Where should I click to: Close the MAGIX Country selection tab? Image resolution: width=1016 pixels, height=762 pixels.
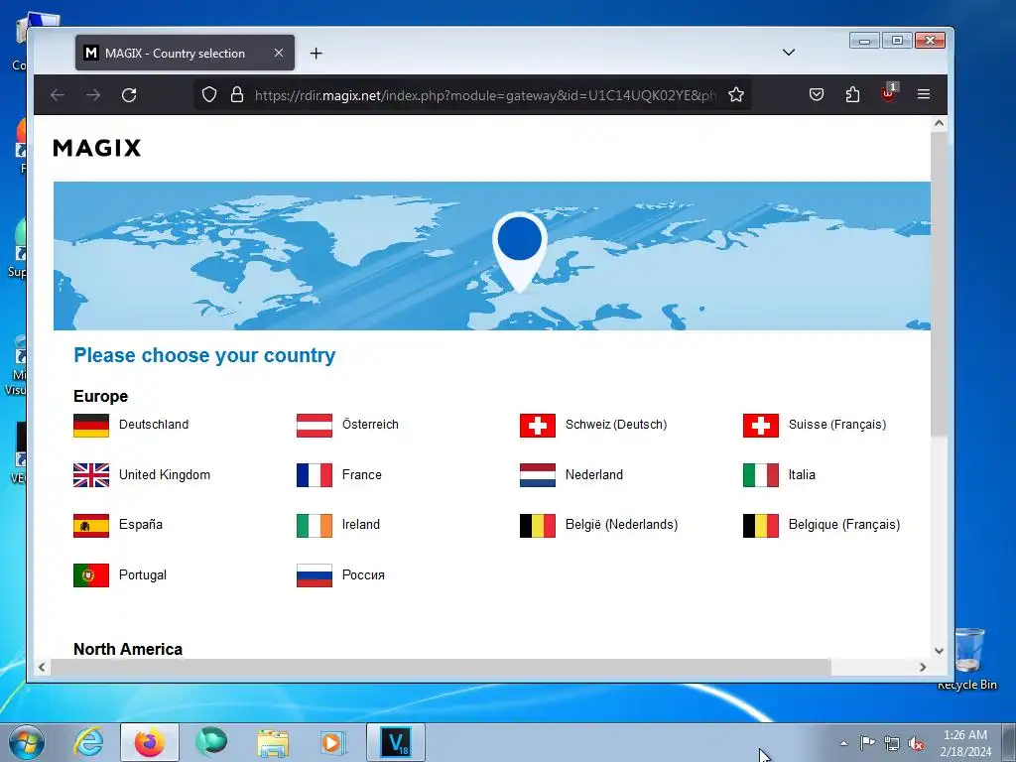(279, 54)
